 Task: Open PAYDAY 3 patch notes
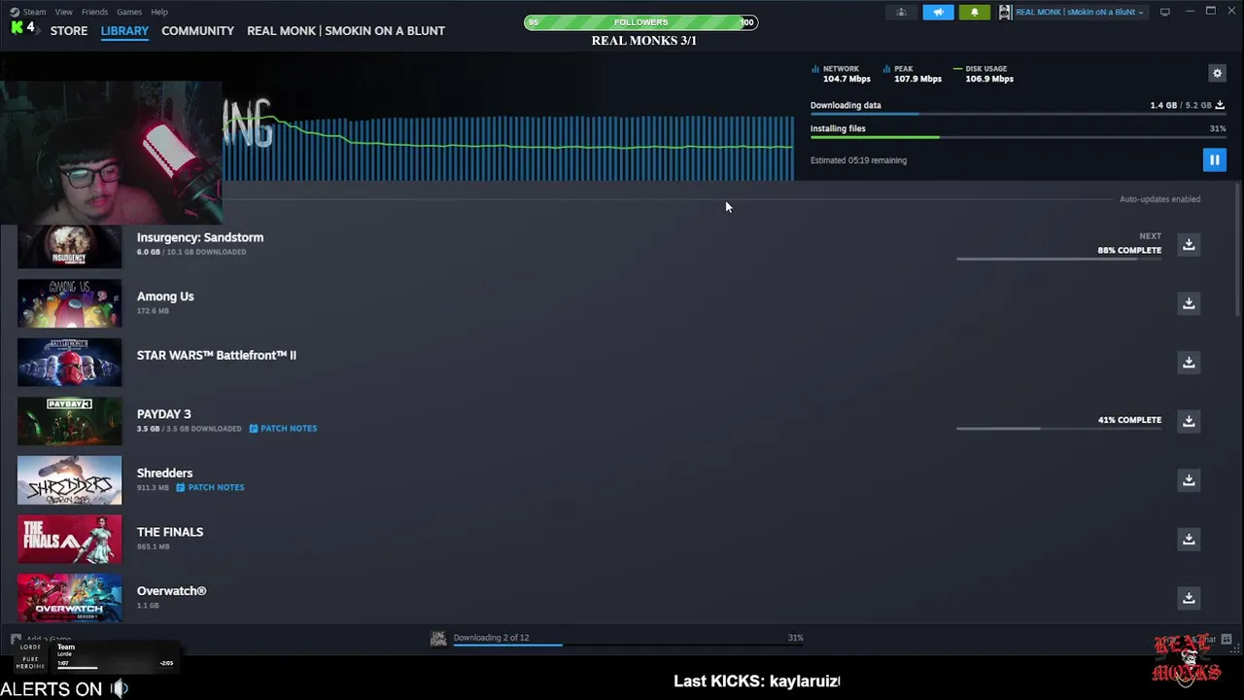click(x=283, y=428)
